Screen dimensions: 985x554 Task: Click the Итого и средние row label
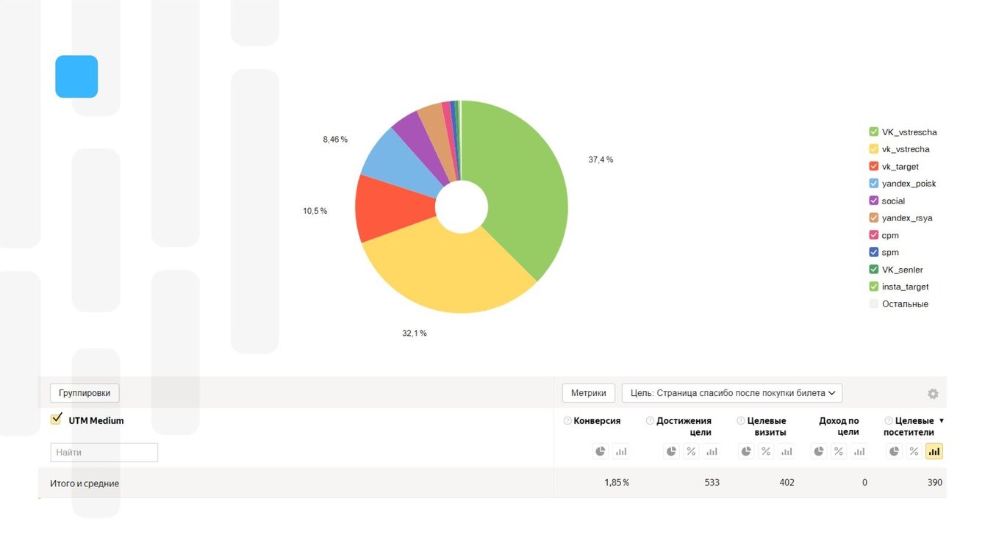pyautogui.click(x=85, y=483)
